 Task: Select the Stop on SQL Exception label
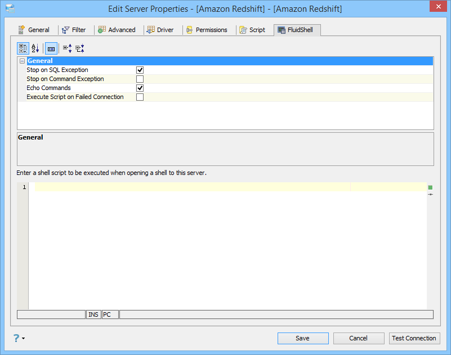pos(57,70)
